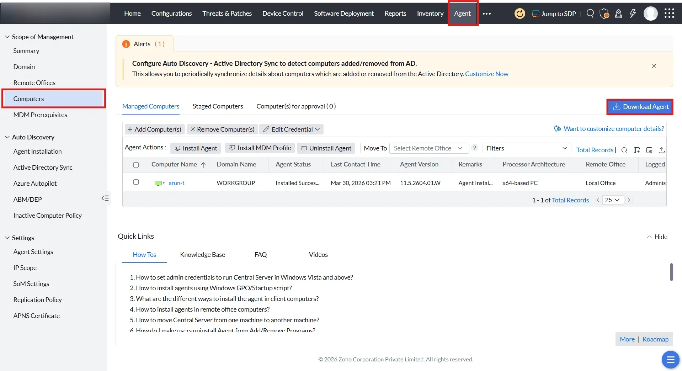Click the add column icon above the table
The height and width of the screenshot is (371, 682).
(637, 150)
